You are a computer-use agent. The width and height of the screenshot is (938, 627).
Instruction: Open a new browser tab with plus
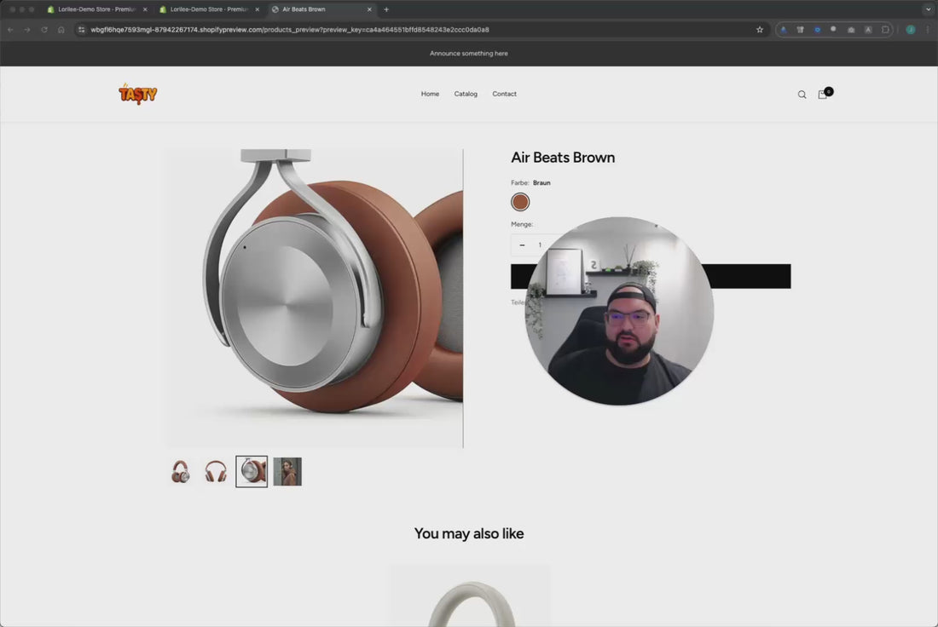point(386,9)
